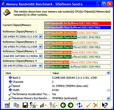
Task: Open the small arrow beside the chart icon
Action: 46,105
